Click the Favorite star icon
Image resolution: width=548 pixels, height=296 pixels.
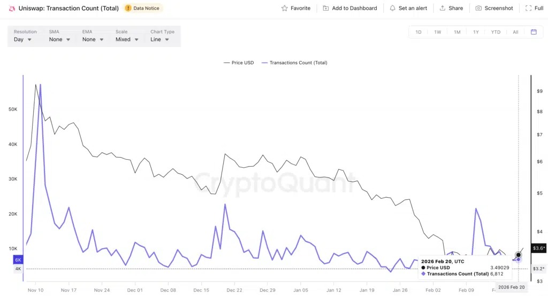[x=284, y=9]
